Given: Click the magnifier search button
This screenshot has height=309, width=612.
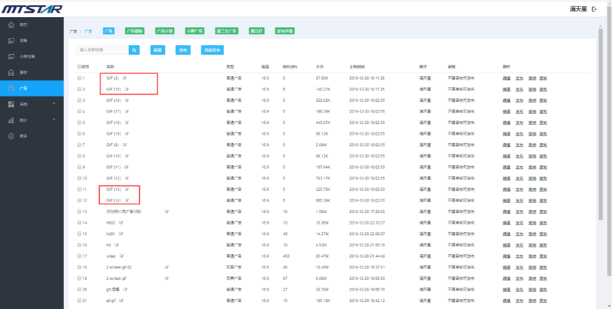Looking at the screenshot, I should [x=134, y=50].
